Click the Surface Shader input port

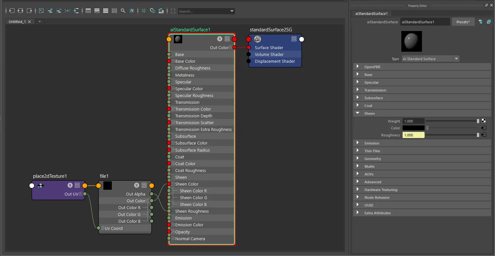248,48
